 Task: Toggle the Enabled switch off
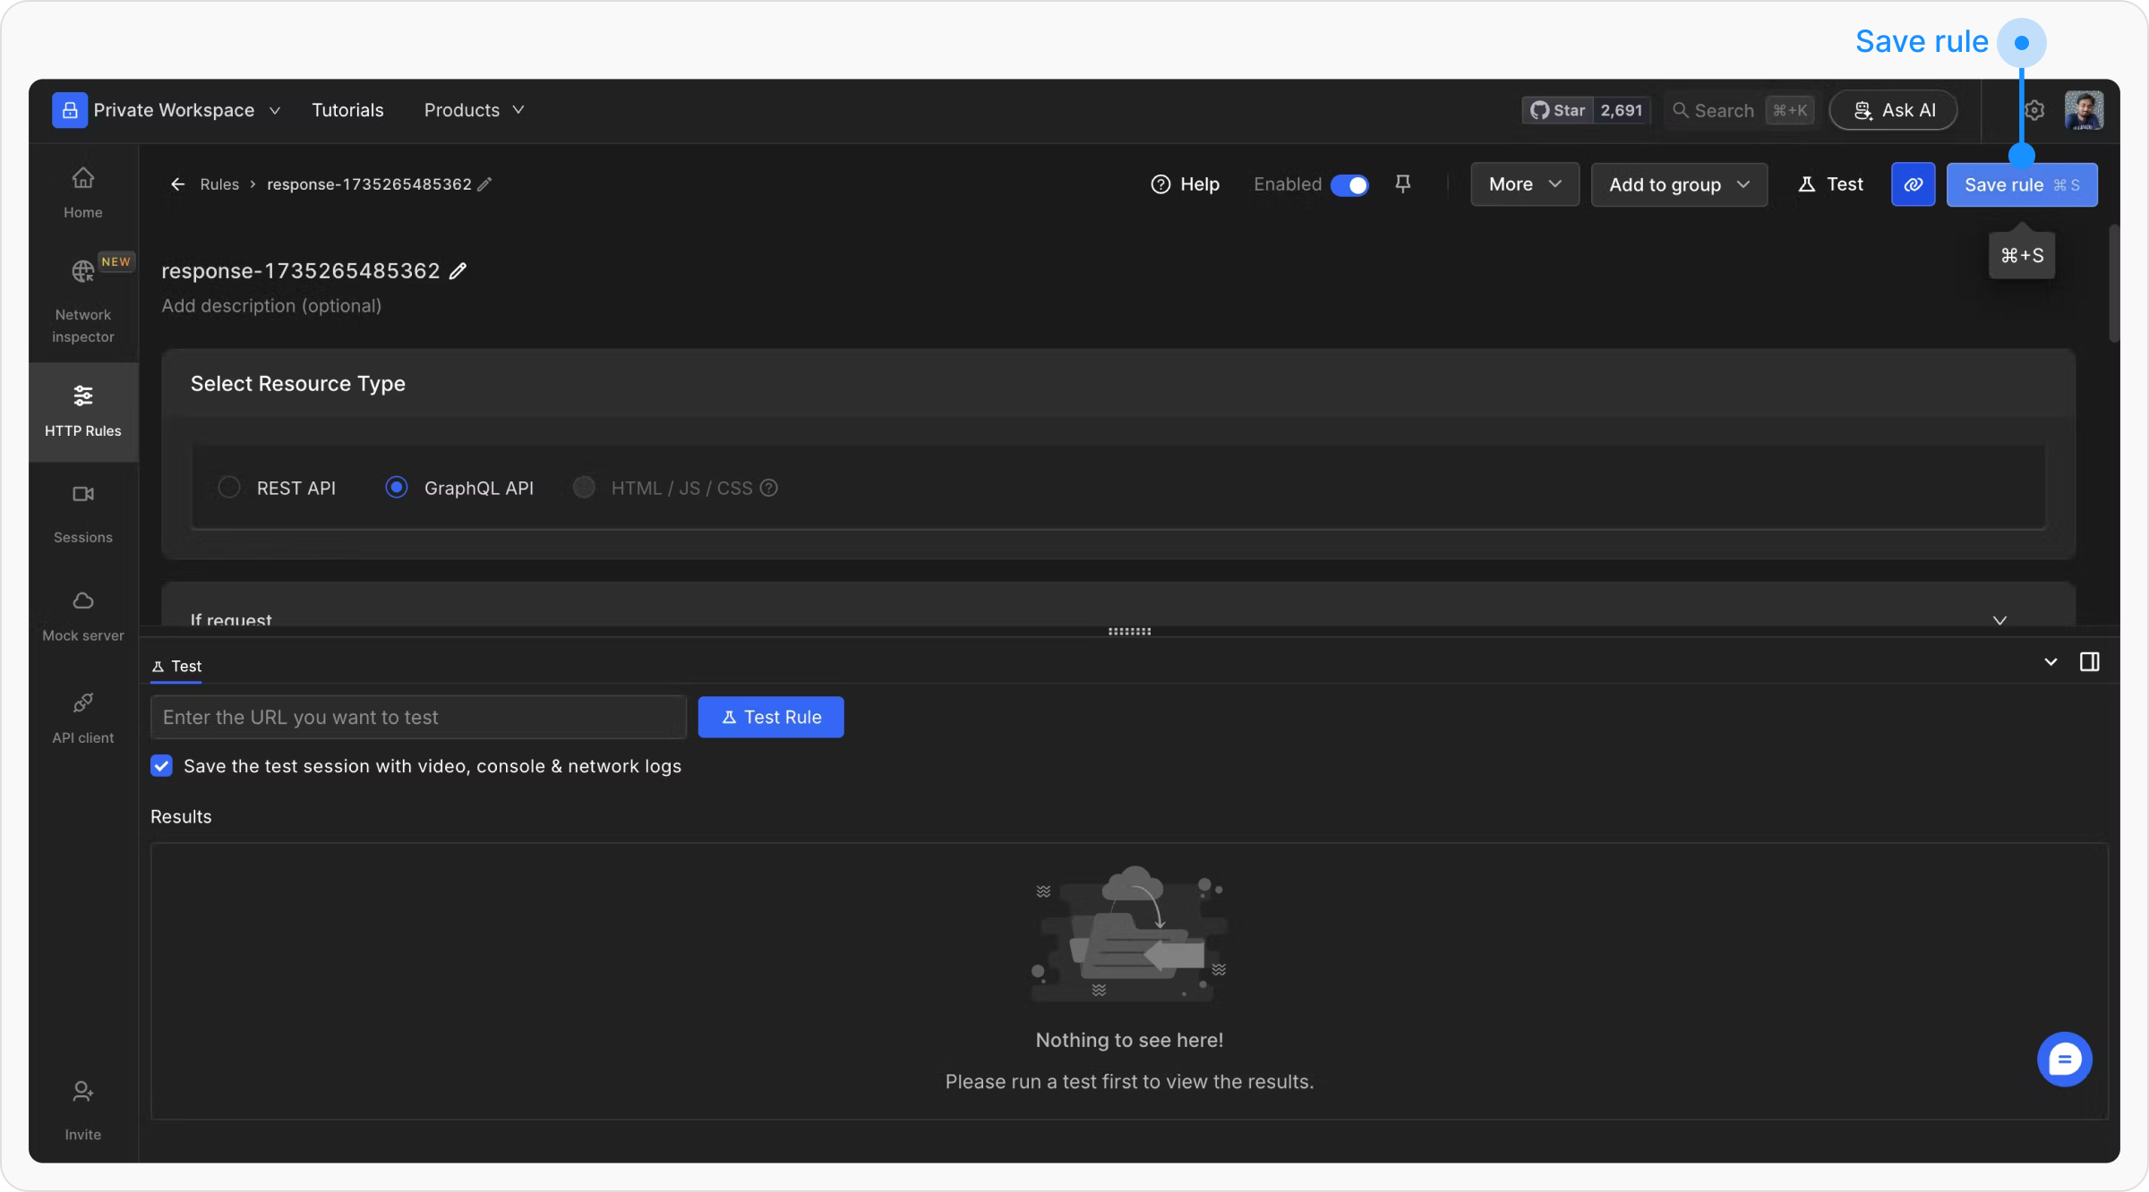(1348, 184)
